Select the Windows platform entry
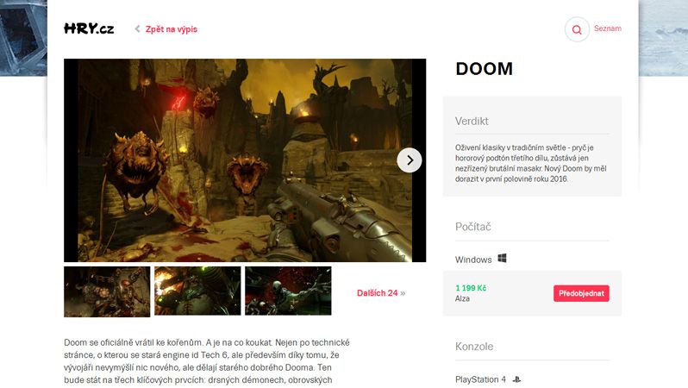This screenshot has width=688, height=388. 473,260
